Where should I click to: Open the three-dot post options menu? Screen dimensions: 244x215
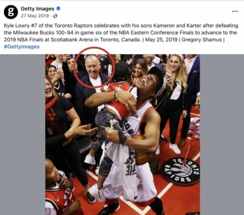point(235,11)
